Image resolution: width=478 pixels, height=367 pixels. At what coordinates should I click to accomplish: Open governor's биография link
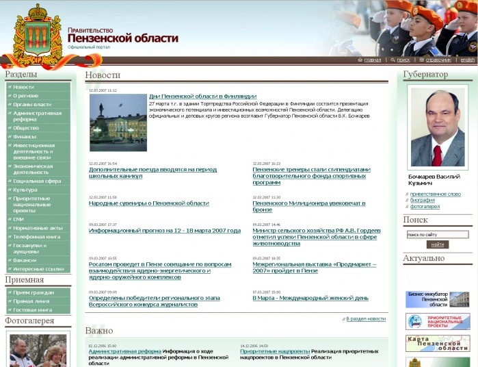point(423,201)
